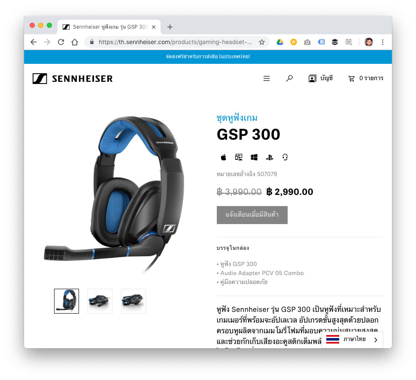Click the gray notify-when-in-stock button

point(252,215)
